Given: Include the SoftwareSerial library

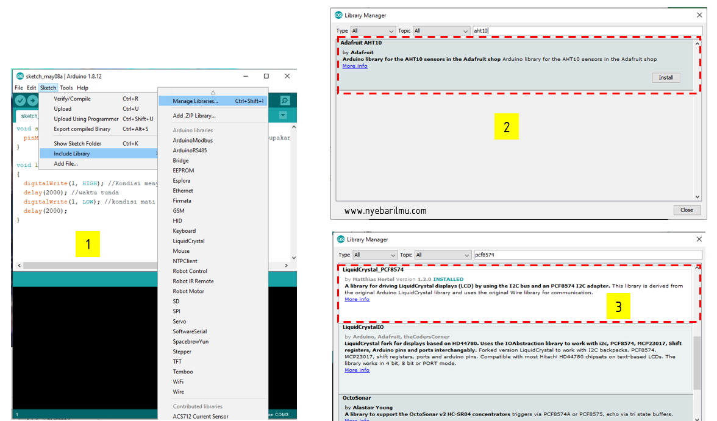Looking at the screenshot, I should [x=190, y=331].
